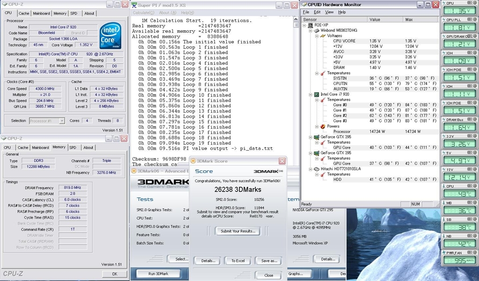This screenshot has height=281, width=479.
Task: Collapse Temperatures under Intel Core i7 920
Action: tap(317, 100)
